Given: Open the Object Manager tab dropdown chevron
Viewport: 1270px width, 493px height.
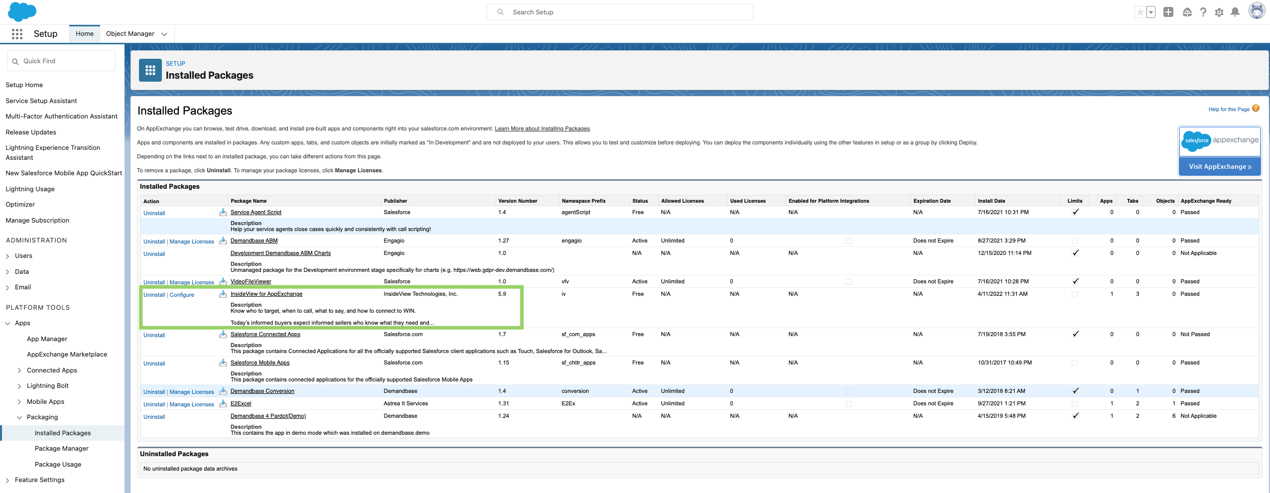Looking at the screenshot, I should point(164,34).
